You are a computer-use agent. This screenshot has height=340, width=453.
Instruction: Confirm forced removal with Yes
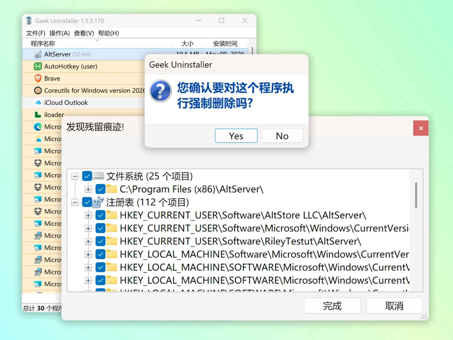coord(236,136)
